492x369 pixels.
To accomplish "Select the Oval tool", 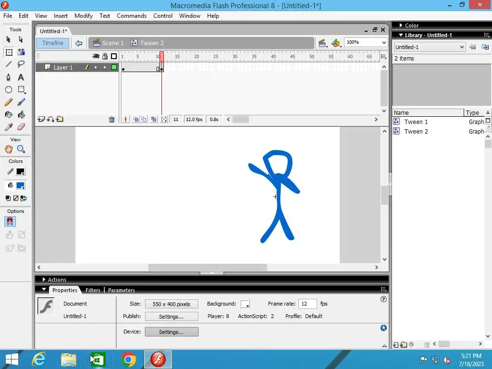I will [x=9, y=90].
